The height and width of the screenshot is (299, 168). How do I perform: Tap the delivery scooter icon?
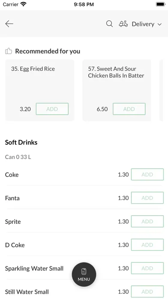pos(123,24)
